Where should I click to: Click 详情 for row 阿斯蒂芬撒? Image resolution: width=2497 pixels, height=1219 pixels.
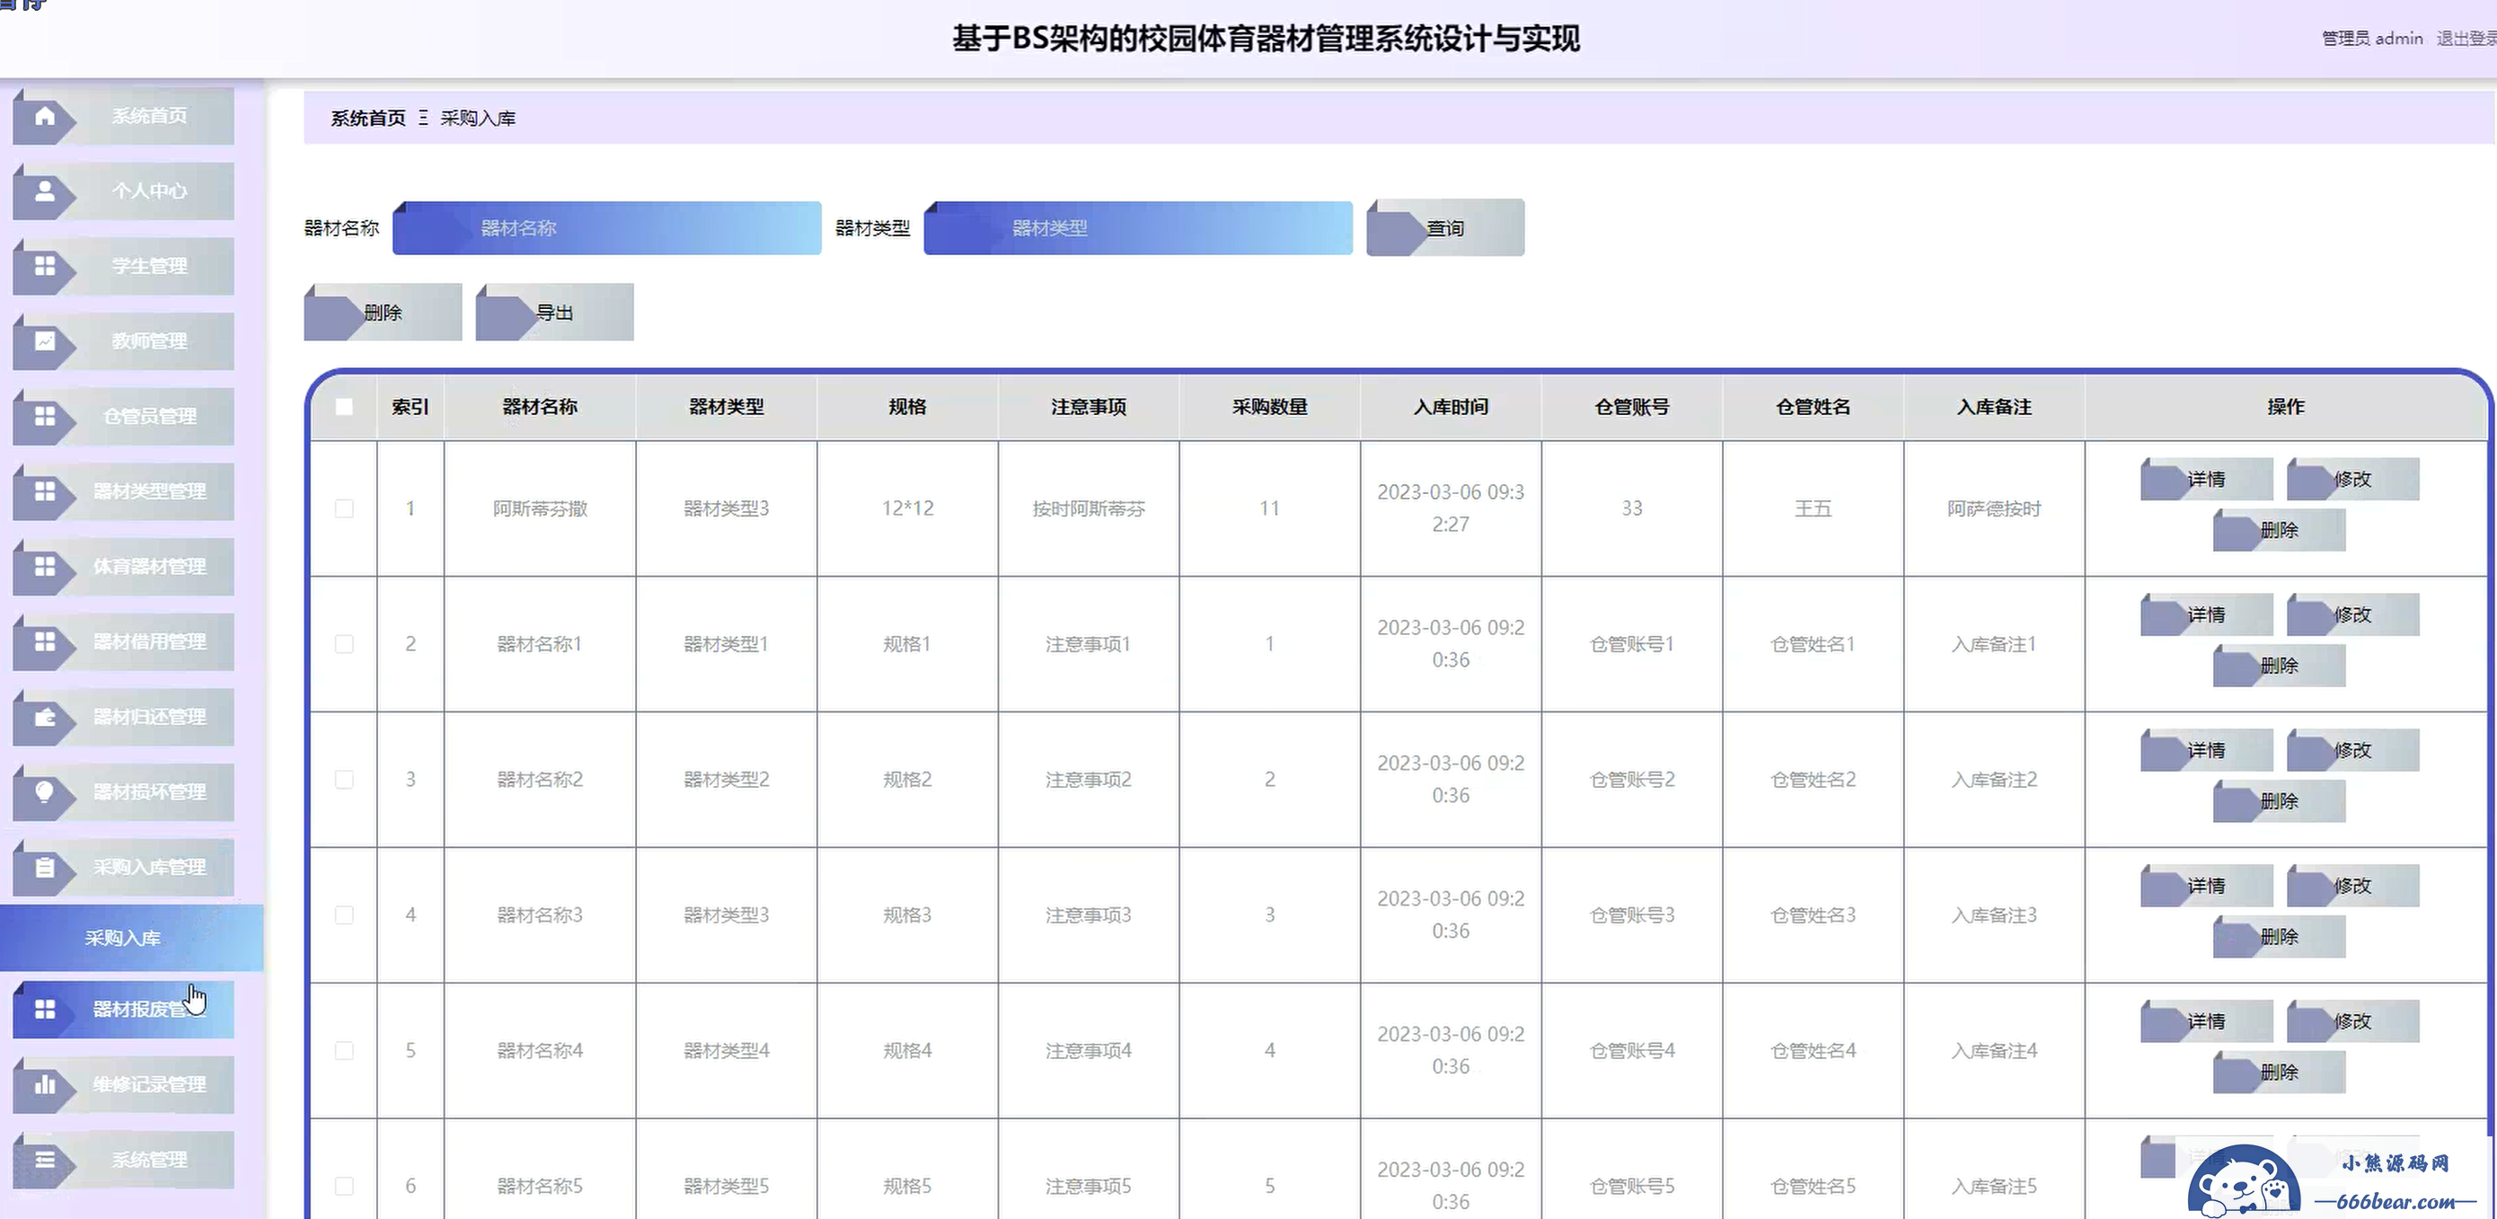point(2206,479)
